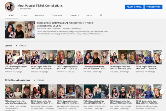Switch to the HOME tab
The width and height of the screenshot is (166, 111).
[11, 15]
